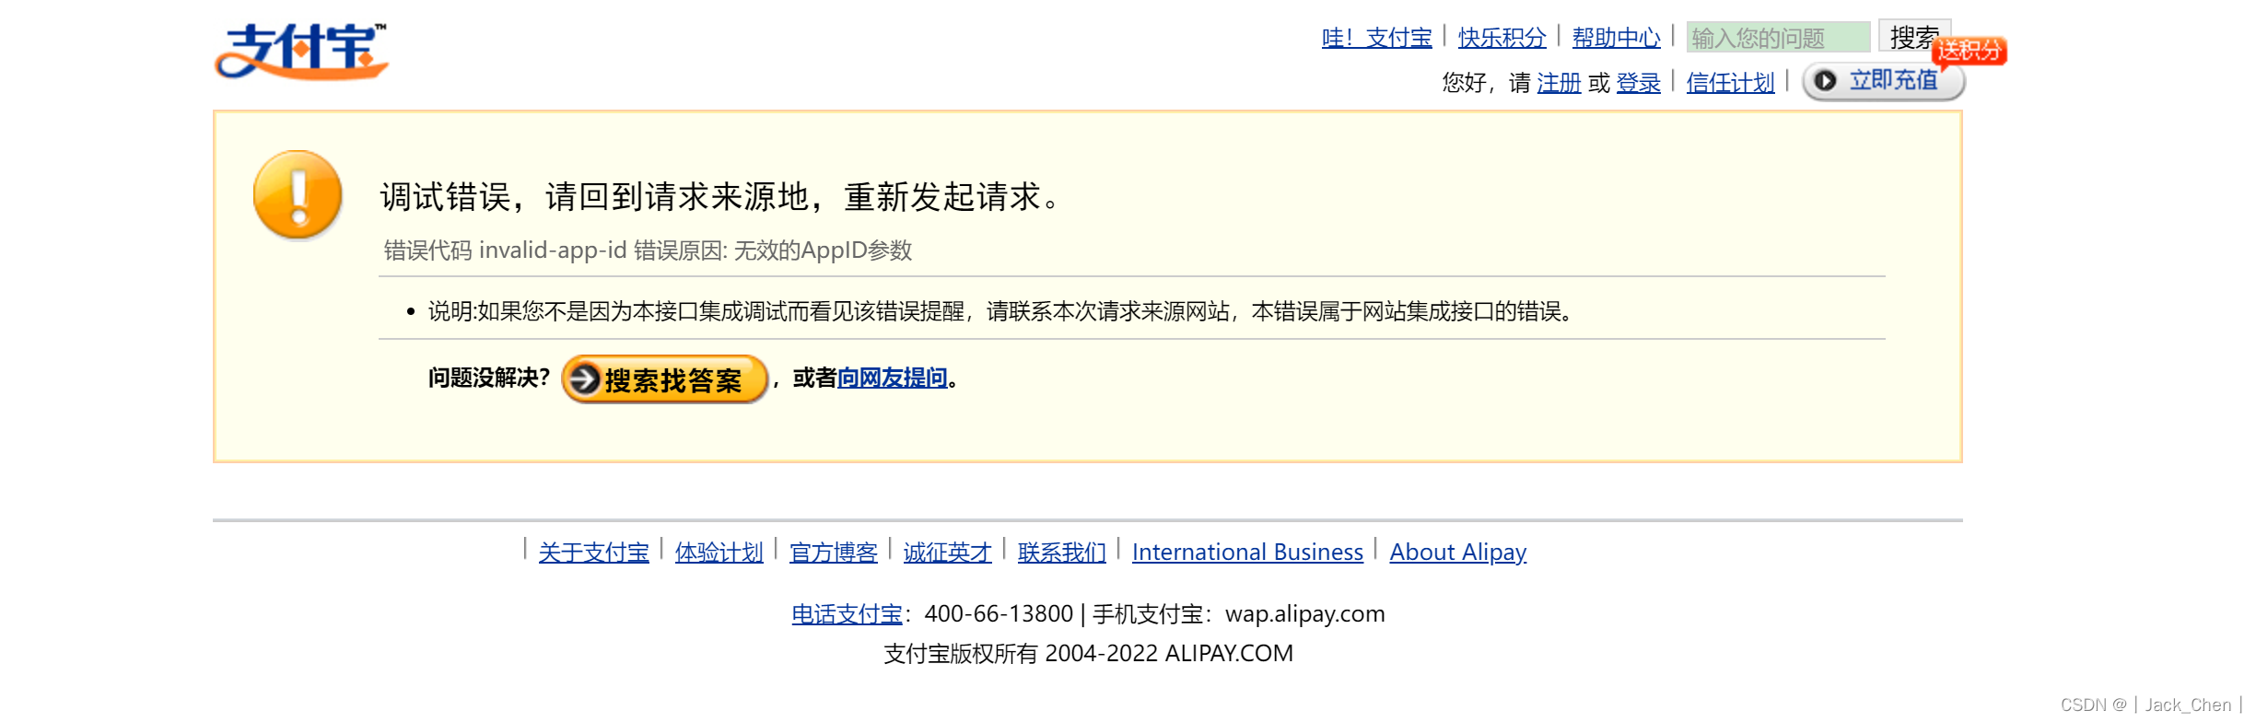The width and height of the screenshot is (2256, 722).
Task: Click the Alipay logo
Action: click(x=301, y=52)
